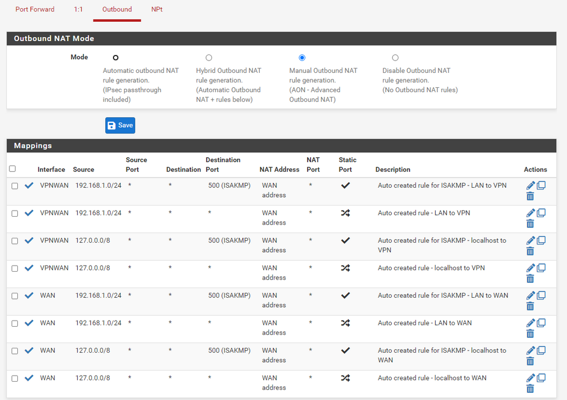Open the 1:1 NAT tab

(78, 9)
